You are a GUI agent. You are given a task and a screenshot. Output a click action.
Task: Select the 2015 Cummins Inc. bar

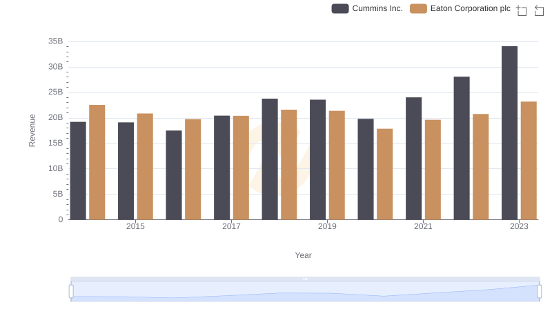pyautogui.click(x=126, y=171)
